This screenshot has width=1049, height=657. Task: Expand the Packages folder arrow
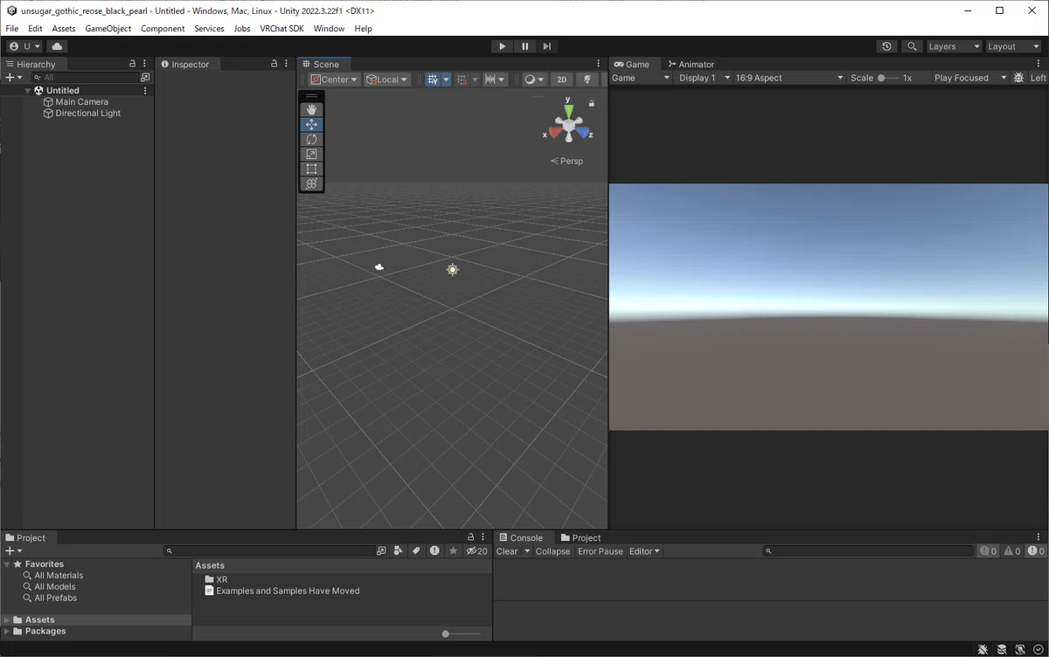(7, 631)
